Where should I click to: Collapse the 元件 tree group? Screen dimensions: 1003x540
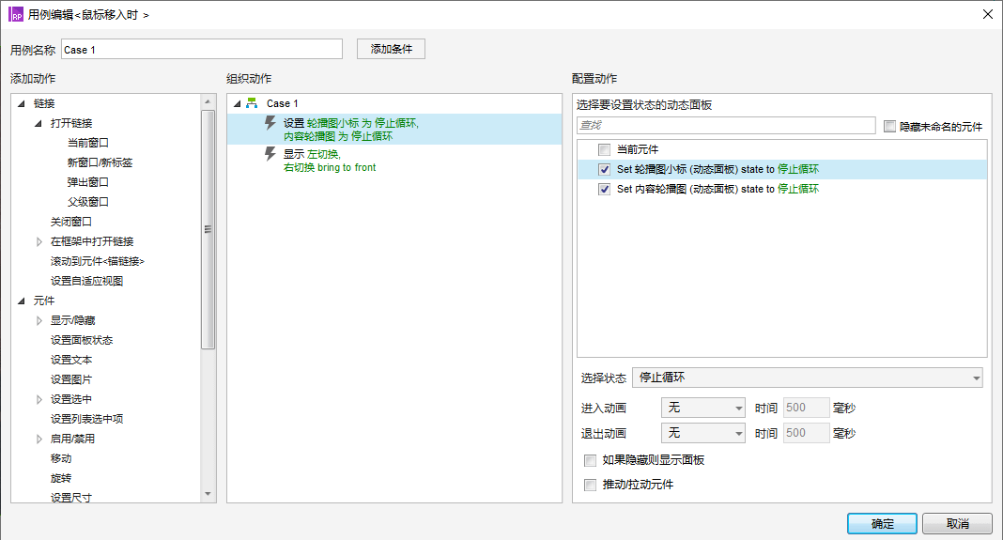coord(22,301)
